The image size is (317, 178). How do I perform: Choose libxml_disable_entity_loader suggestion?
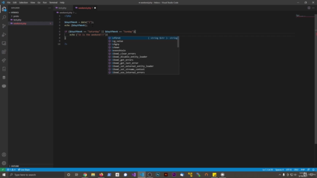click(x=143, y=57)
